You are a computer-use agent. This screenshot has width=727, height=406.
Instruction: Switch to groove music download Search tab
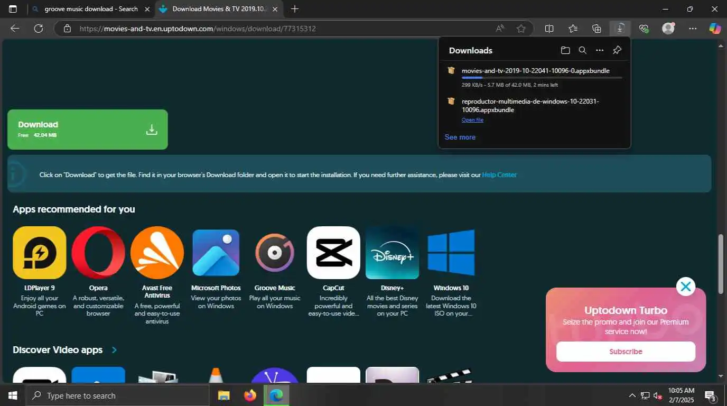point(91,9)
